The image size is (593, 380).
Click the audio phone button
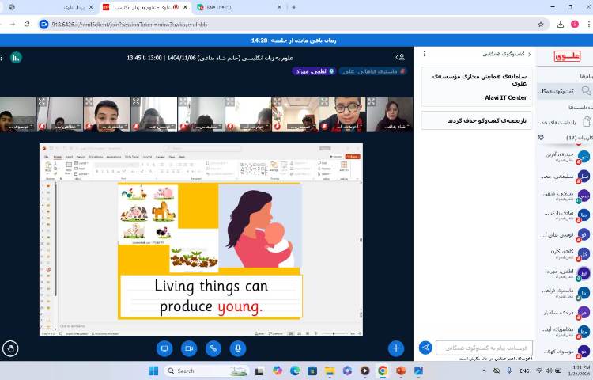[x=213, y=348]
